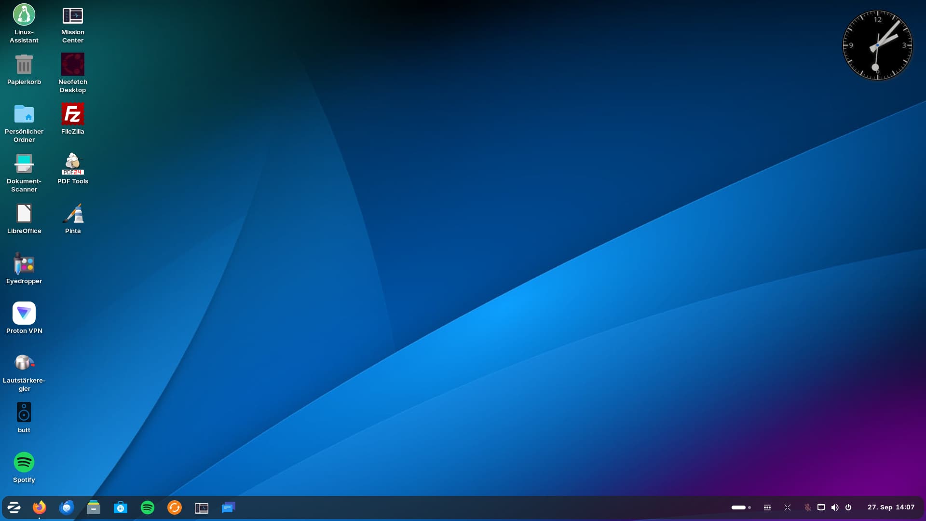
Task: Open the Files manager in taskbar
Action: [94, 507]
